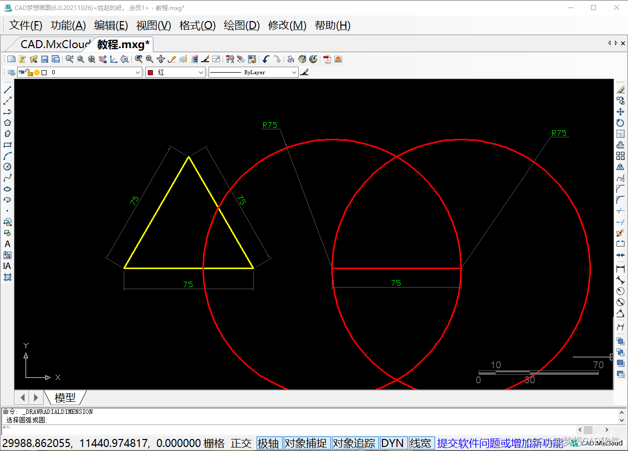Click the green R75 label on the right circle

pos(559,133)
